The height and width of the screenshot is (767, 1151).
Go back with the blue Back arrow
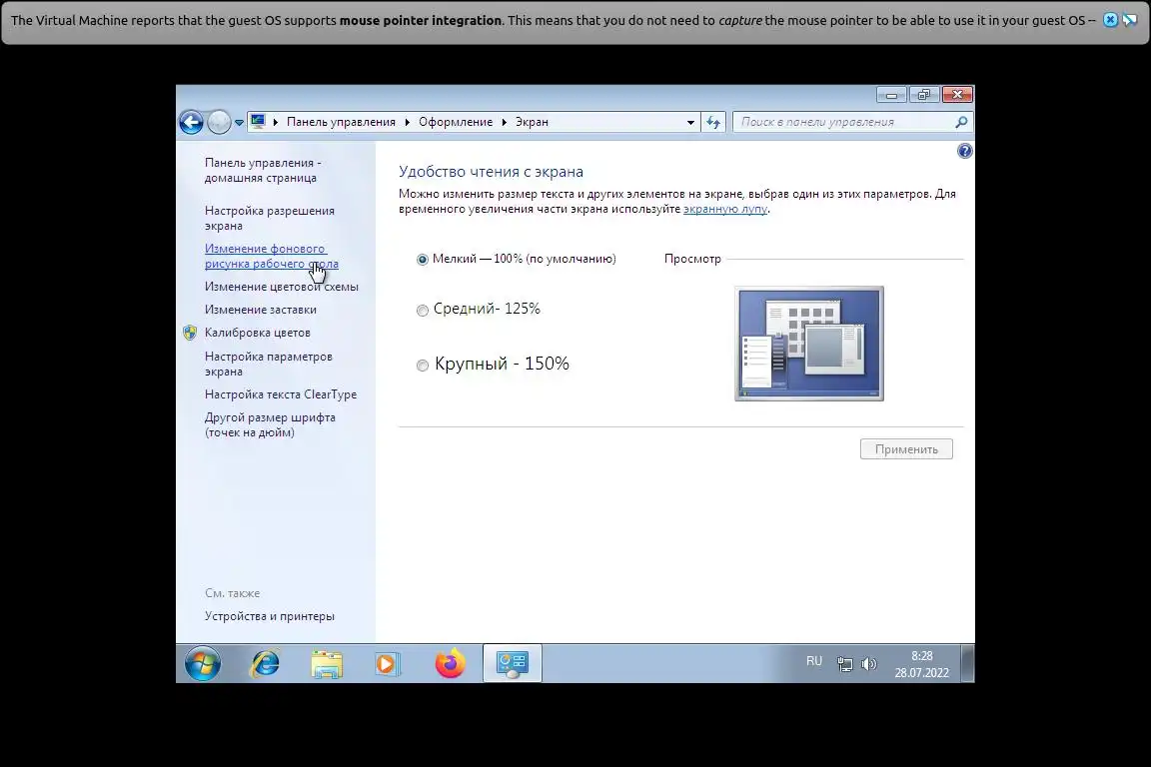click(191, 122)
